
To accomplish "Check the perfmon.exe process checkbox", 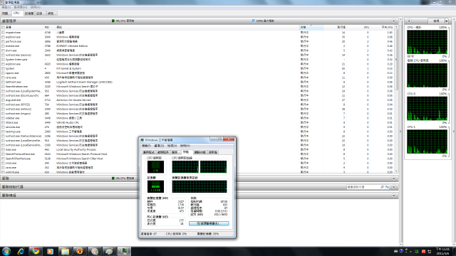I will point(3,41).
